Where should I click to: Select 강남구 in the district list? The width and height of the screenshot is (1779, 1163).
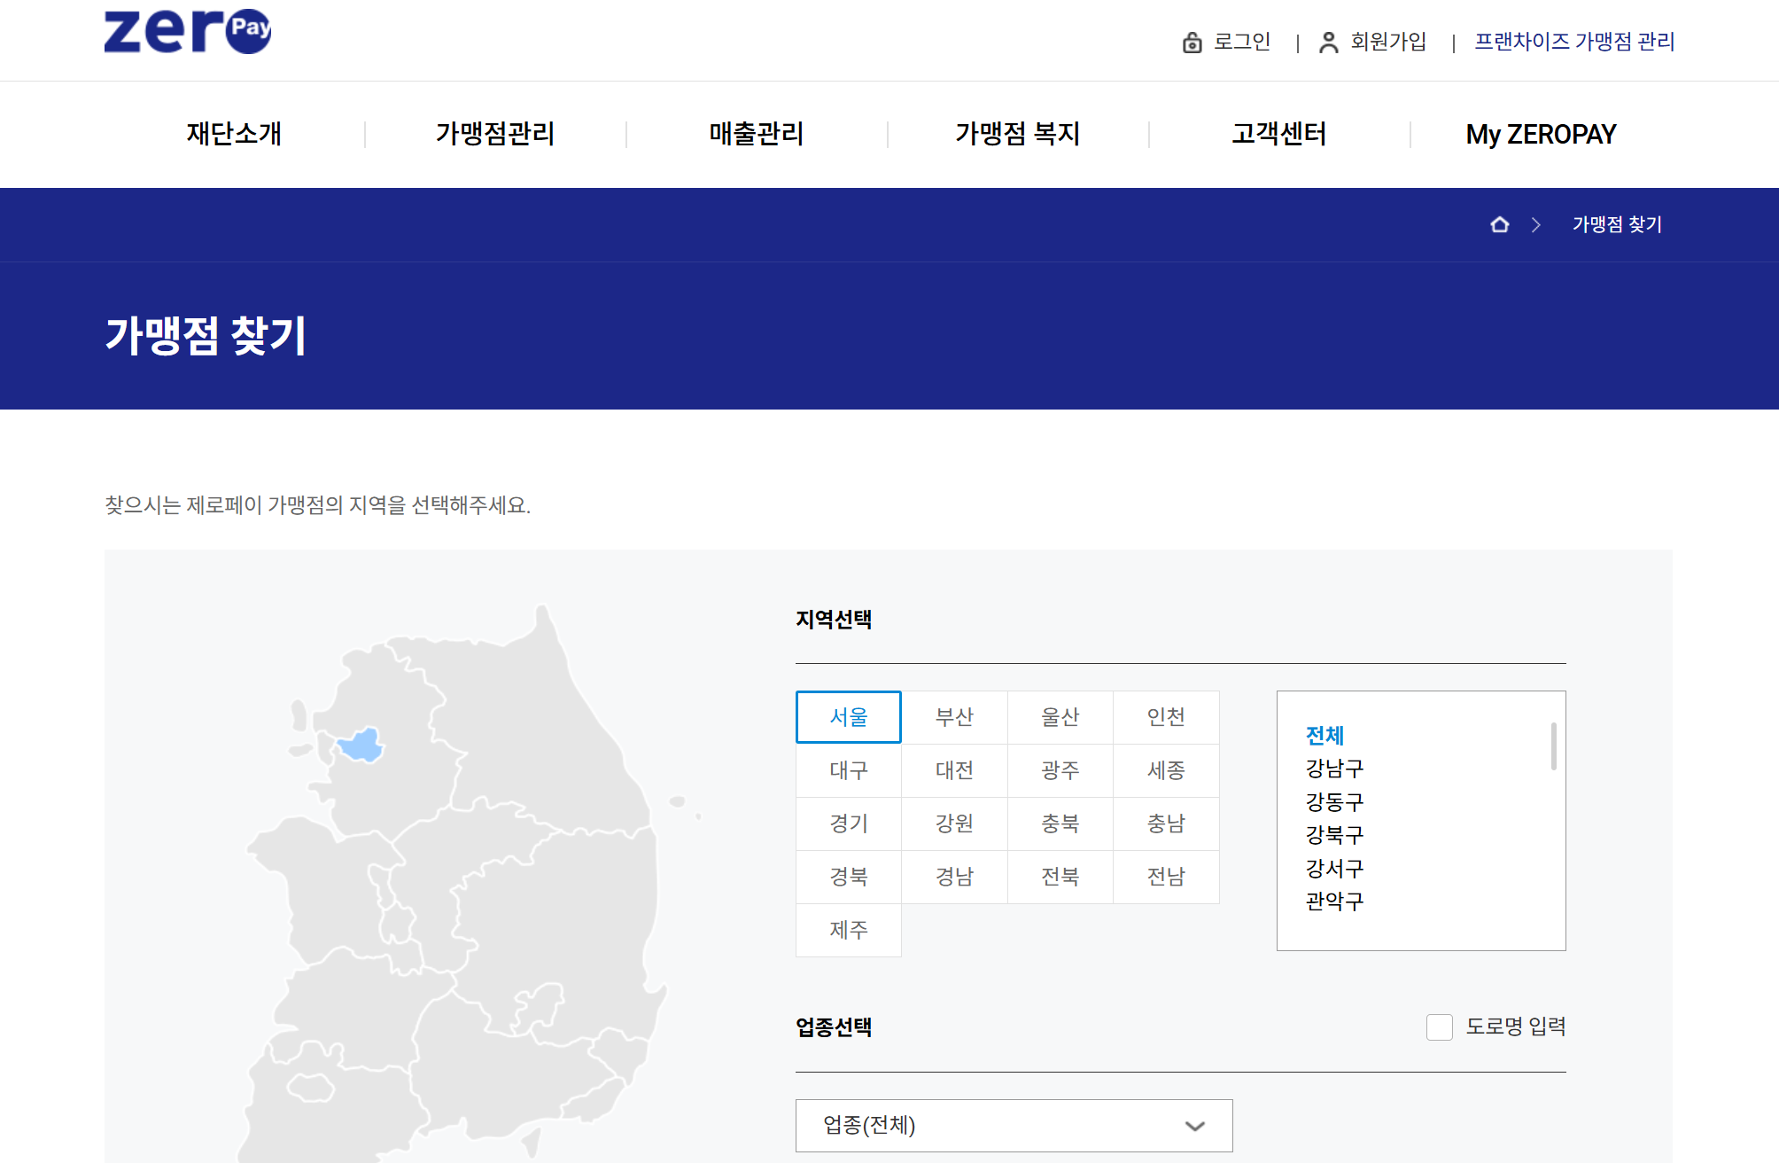click(x=1333, y=768)
